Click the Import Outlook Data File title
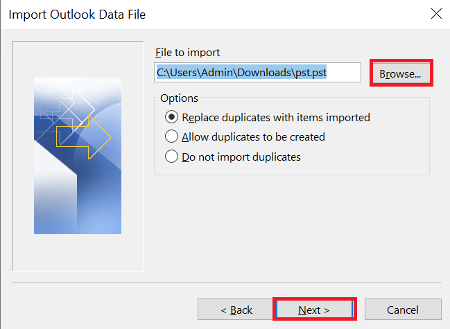The image size is (450, 329). click(77, 15)
